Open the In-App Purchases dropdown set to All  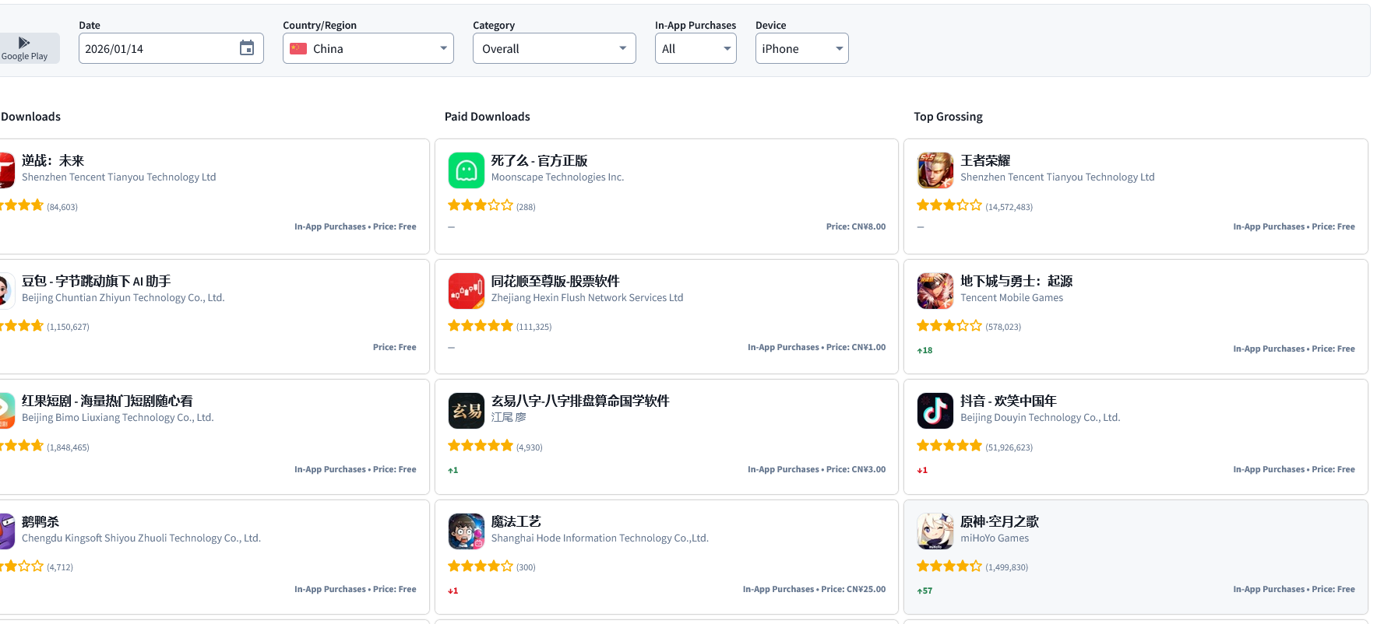696,48
